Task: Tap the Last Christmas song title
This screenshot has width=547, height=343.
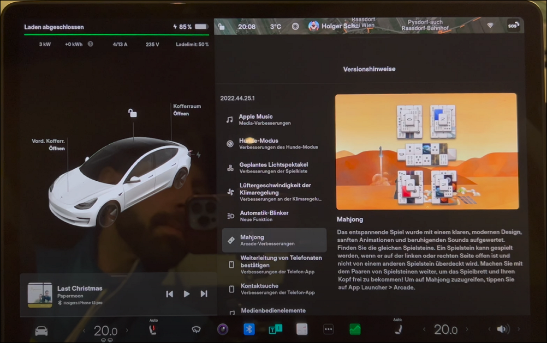Action: click(x=80, y=289)
